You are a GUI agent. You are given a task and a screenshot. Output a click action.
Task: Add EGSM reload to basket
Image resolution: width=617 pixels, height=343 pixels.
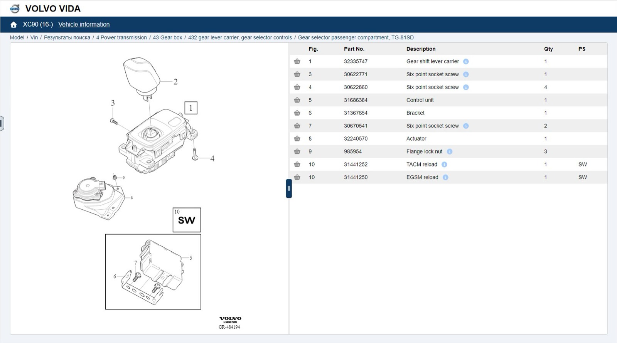point(297,177)
